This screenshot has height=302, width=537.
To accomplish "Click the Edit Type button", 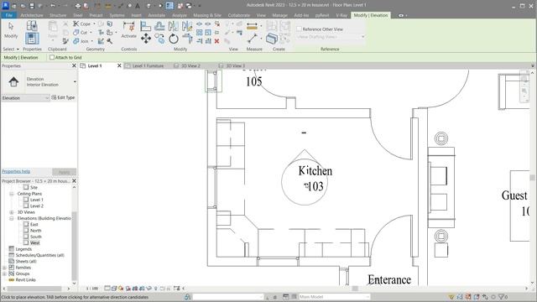I will coord(64,97).
